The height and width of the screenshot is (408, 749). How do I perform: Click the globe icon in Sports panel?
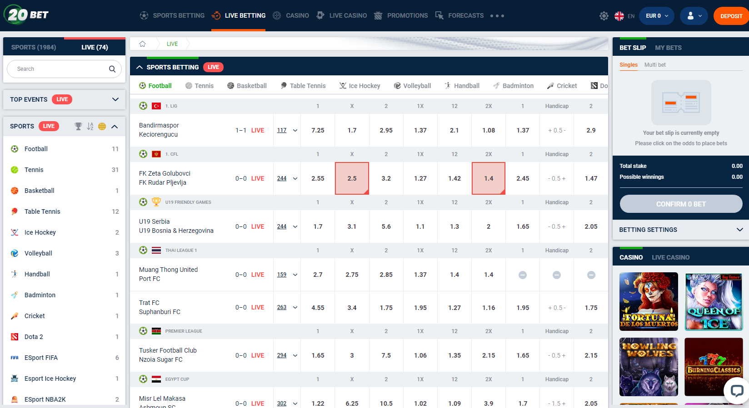[x=102, y=126]
